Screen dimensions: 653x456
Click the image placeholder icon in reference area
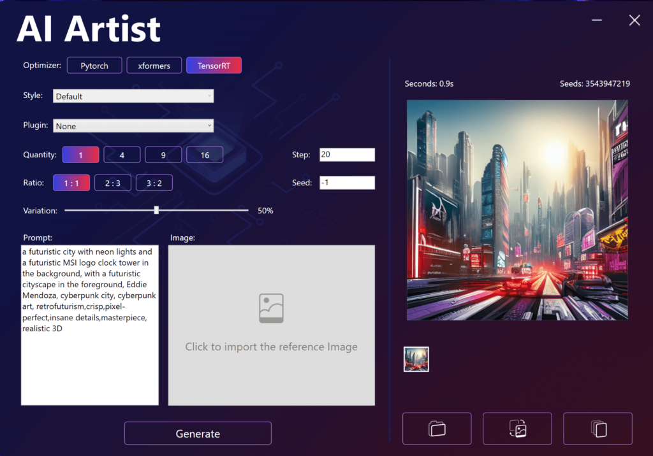(x=271, y=308)
